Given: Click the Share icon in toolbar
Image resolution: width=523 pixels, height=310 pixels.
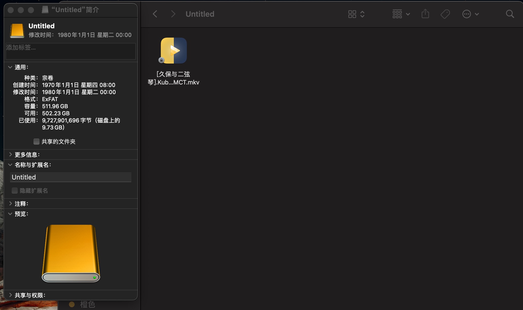Looking at the screenshot, I should [425, 14].
